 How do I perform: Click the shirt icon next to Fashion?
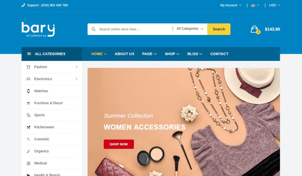(28, 67)
